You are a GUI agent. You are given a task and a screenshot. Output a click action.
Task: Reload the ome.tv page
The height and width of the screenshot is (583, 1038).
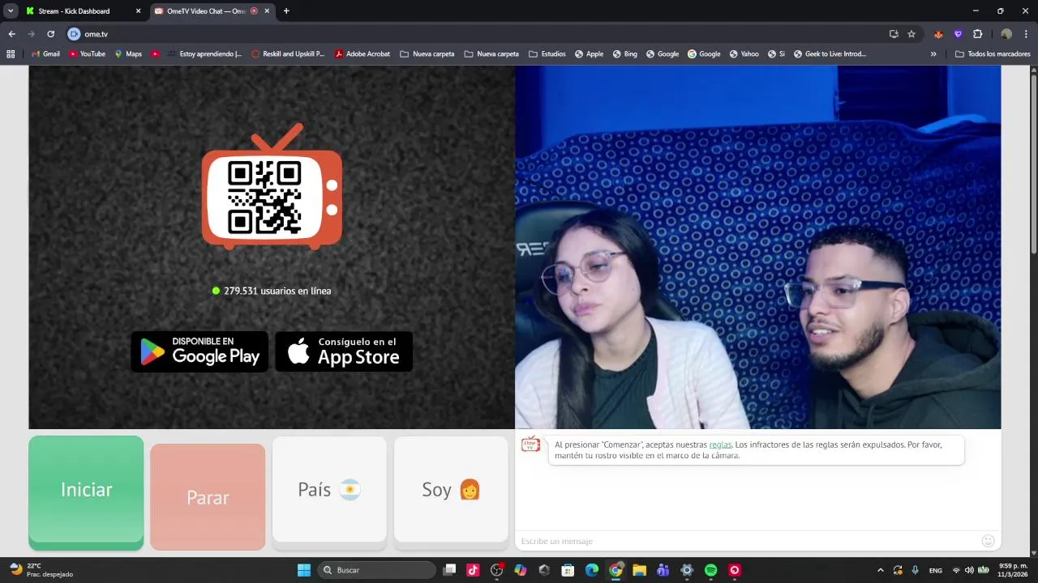[50, 34]
